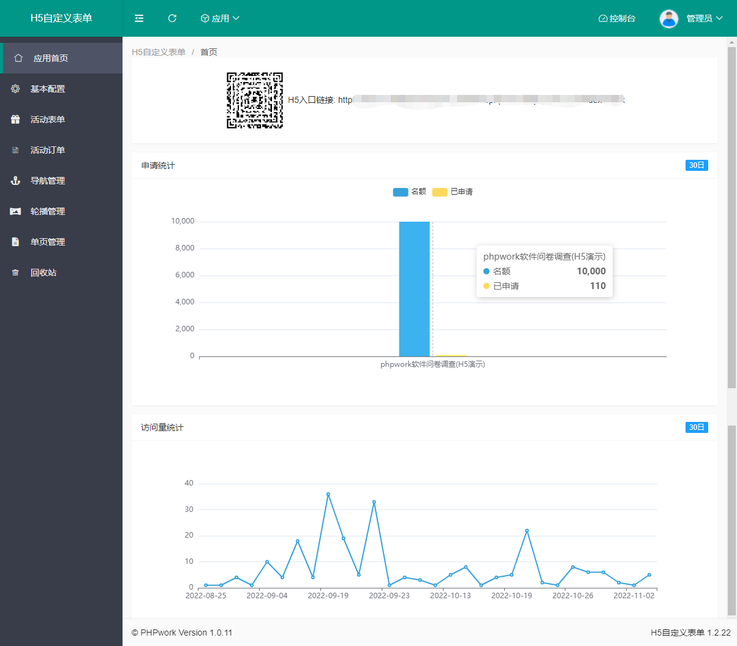Screen dimensions: 737x646
Task: Open 活动订单 in the sidebar
Action: tap(61, 150)
